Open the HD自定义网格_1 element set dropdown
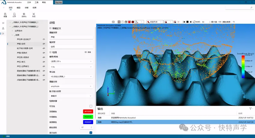This screenshot has height=138, width=255. point(71,76)
